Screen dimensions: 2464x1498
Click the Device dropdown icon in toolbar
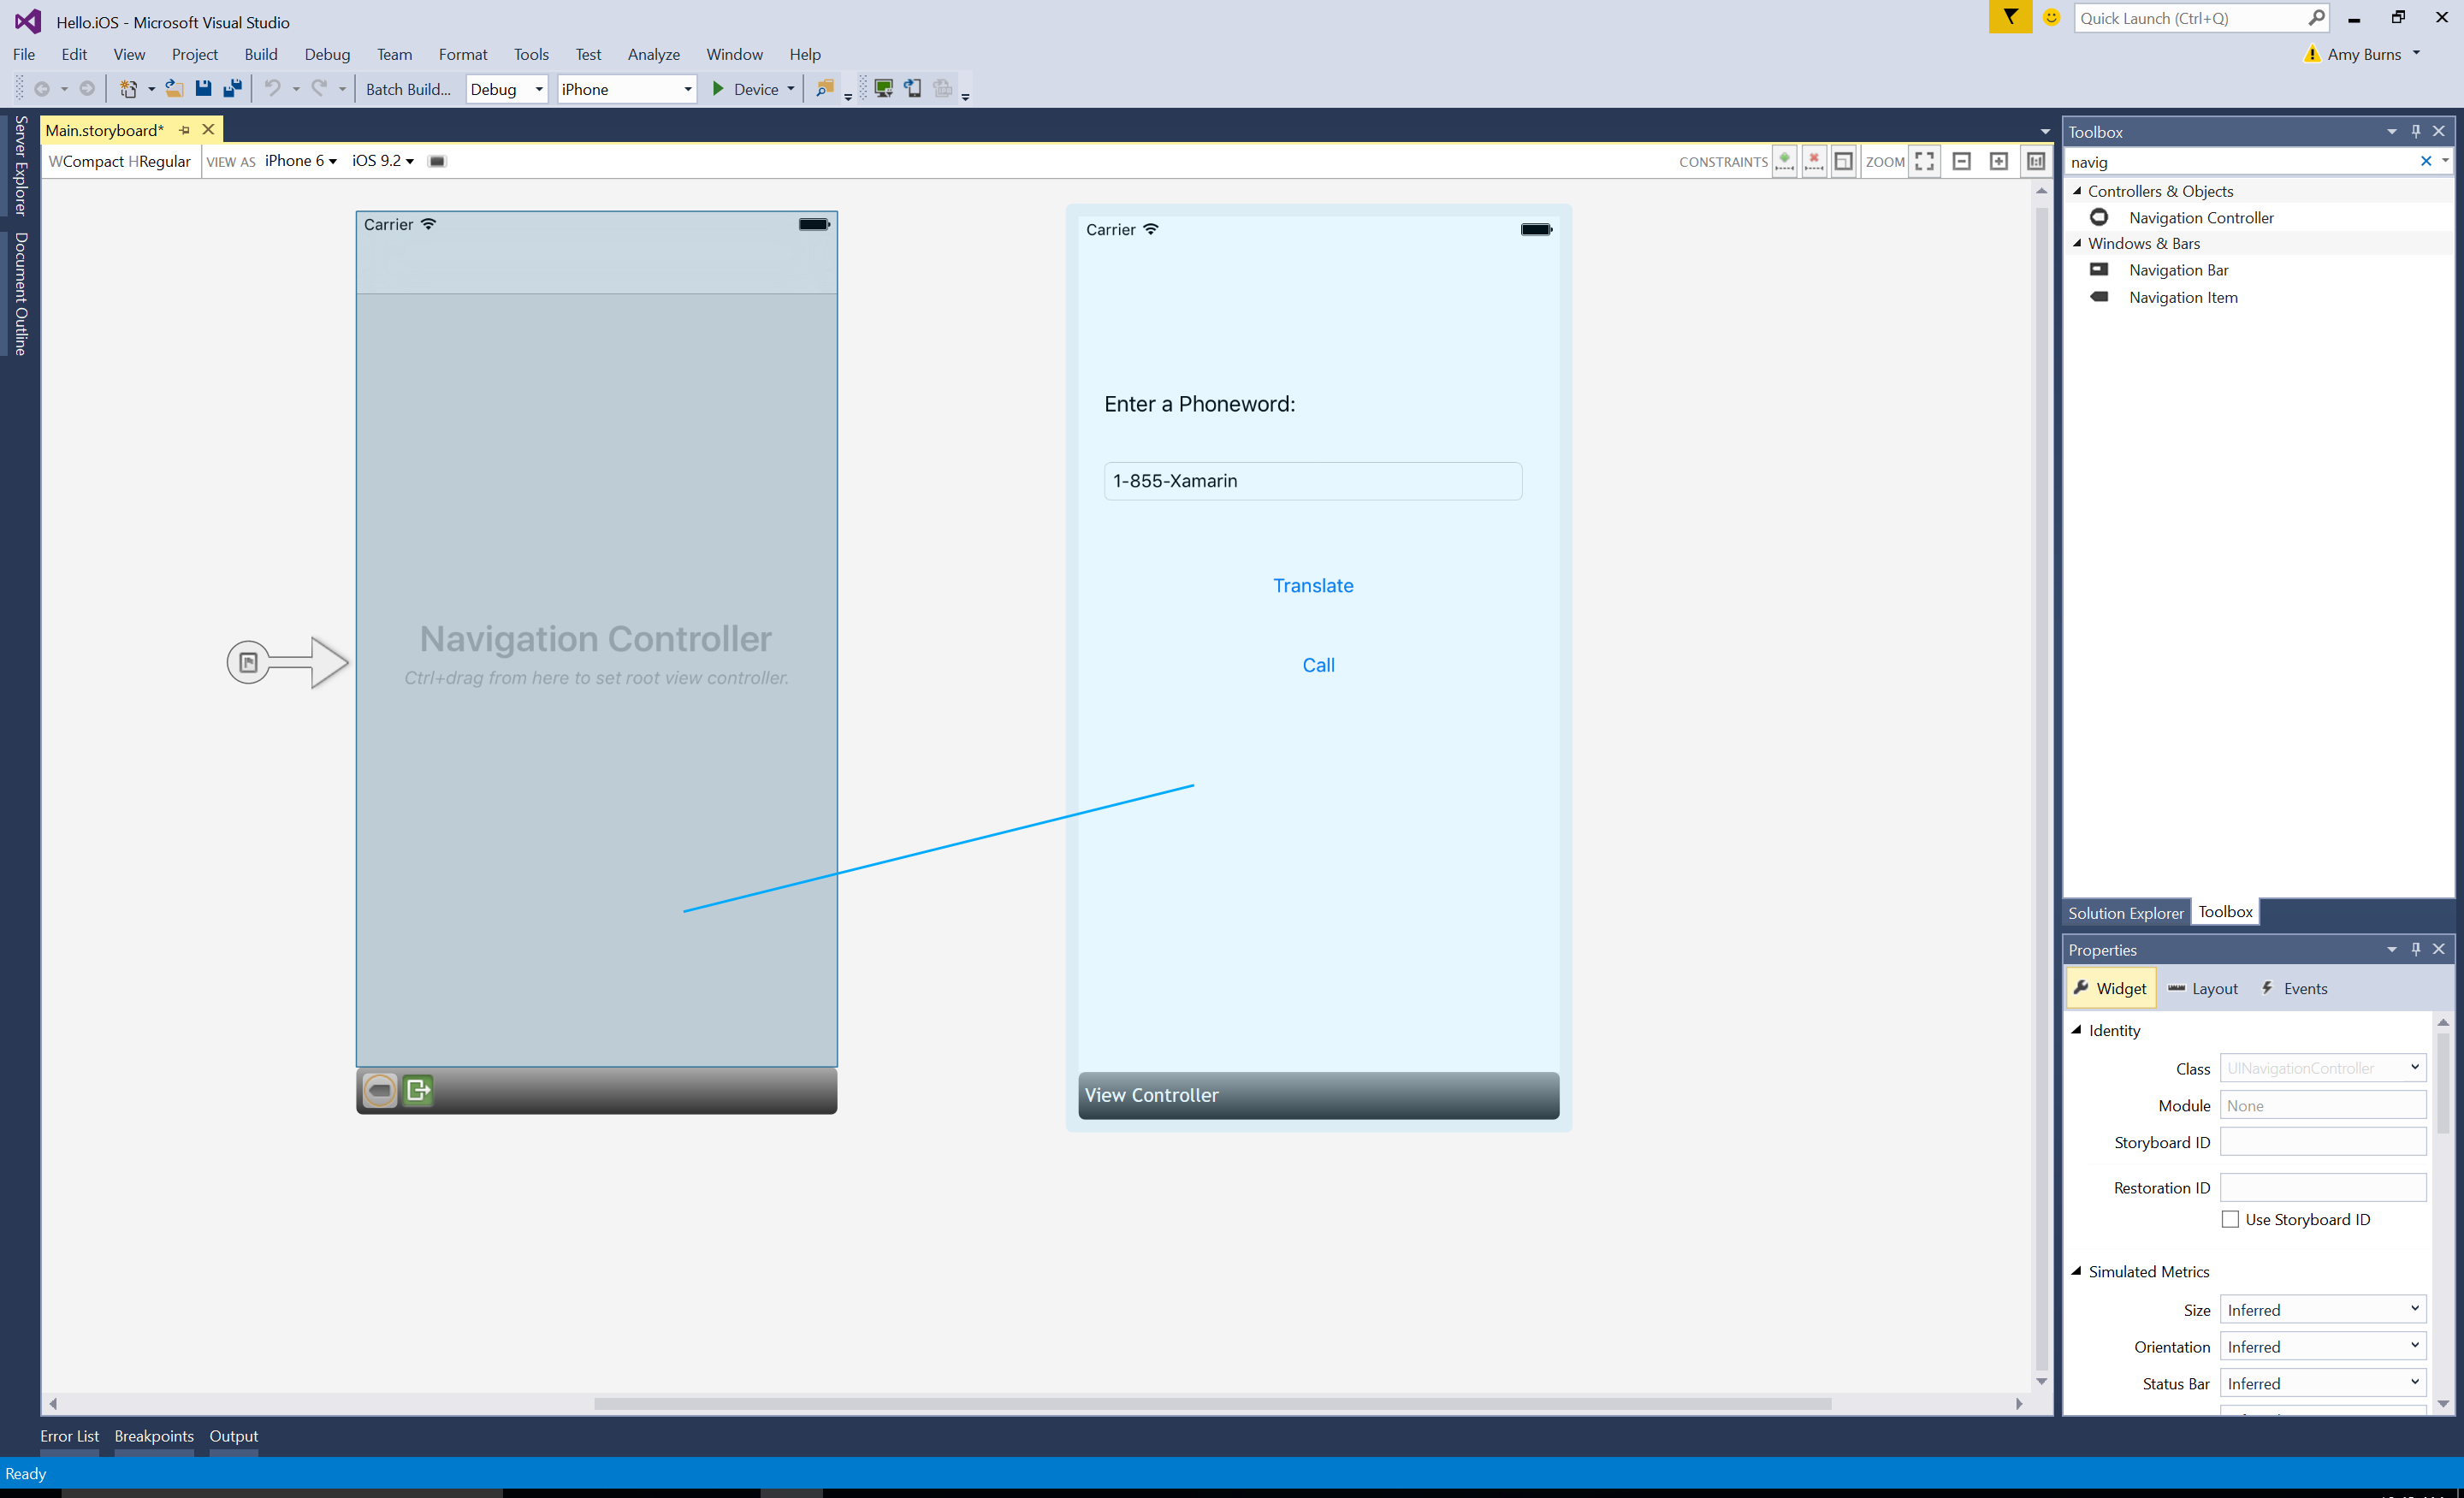789,88
